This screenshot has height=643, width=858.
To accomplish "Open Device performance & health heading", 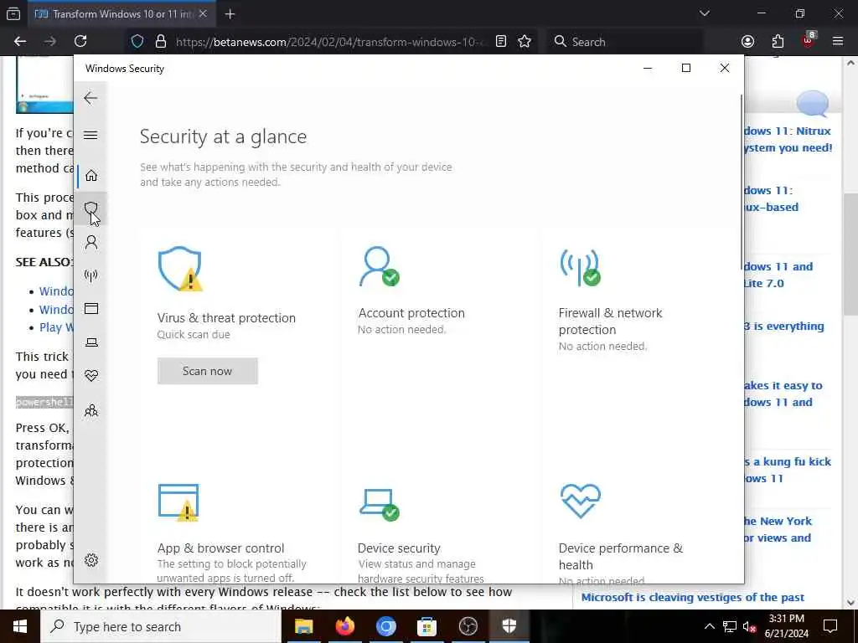I will click(x=621, y=557).
